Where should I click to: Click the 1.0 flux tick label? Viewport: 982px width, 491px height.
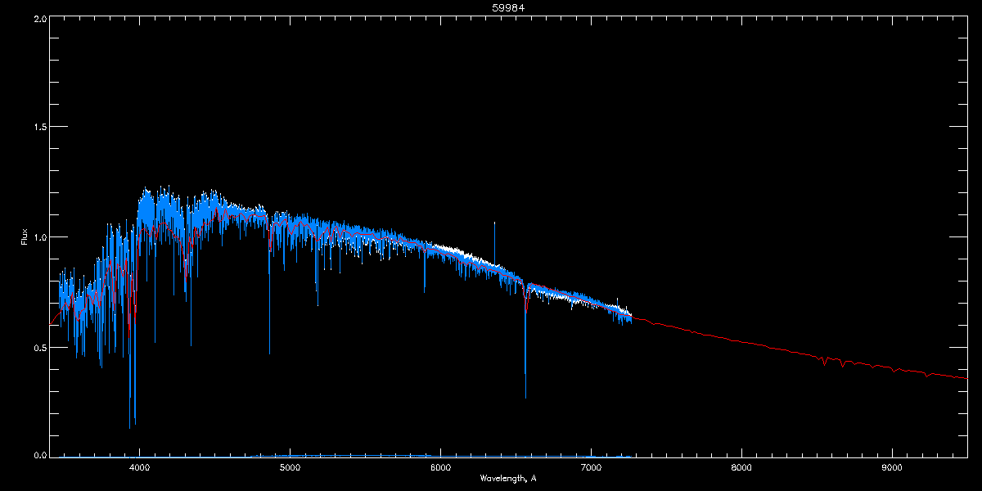(x=38, y=237)
